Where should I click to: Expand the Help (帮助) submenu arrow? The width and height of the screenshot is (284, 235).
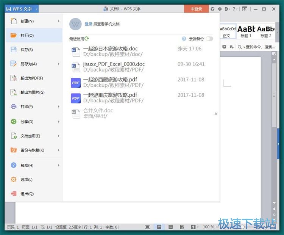(59, 165)
